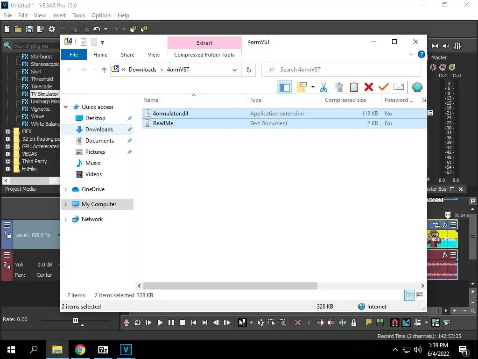478x359 pixels.
Task: Click the Open folder icon in VEGAS toolbar
Action: (x=18, y=29)
